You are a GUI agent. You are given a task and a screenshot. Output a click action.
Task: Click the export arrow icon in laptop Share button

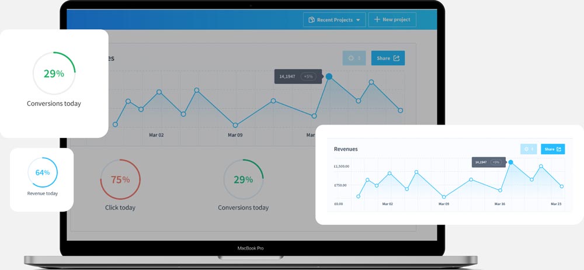pos(397,58)
